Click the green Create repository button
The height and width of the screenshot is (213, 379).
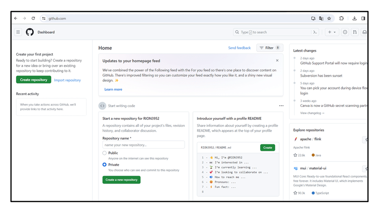click(34, 80)
